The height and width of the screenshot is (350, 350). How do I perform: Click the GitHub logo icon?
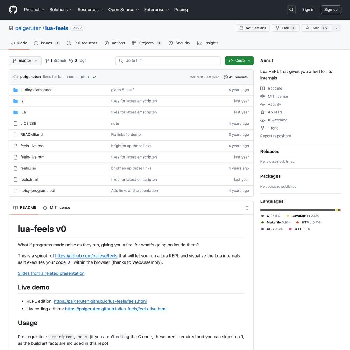pyautogui.click(x=13, y=10)
